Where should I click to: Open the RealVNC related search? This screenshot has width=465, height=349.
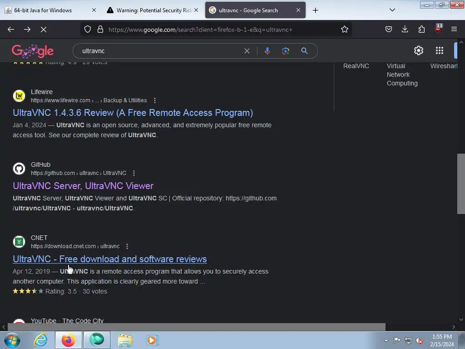(356, 66)
